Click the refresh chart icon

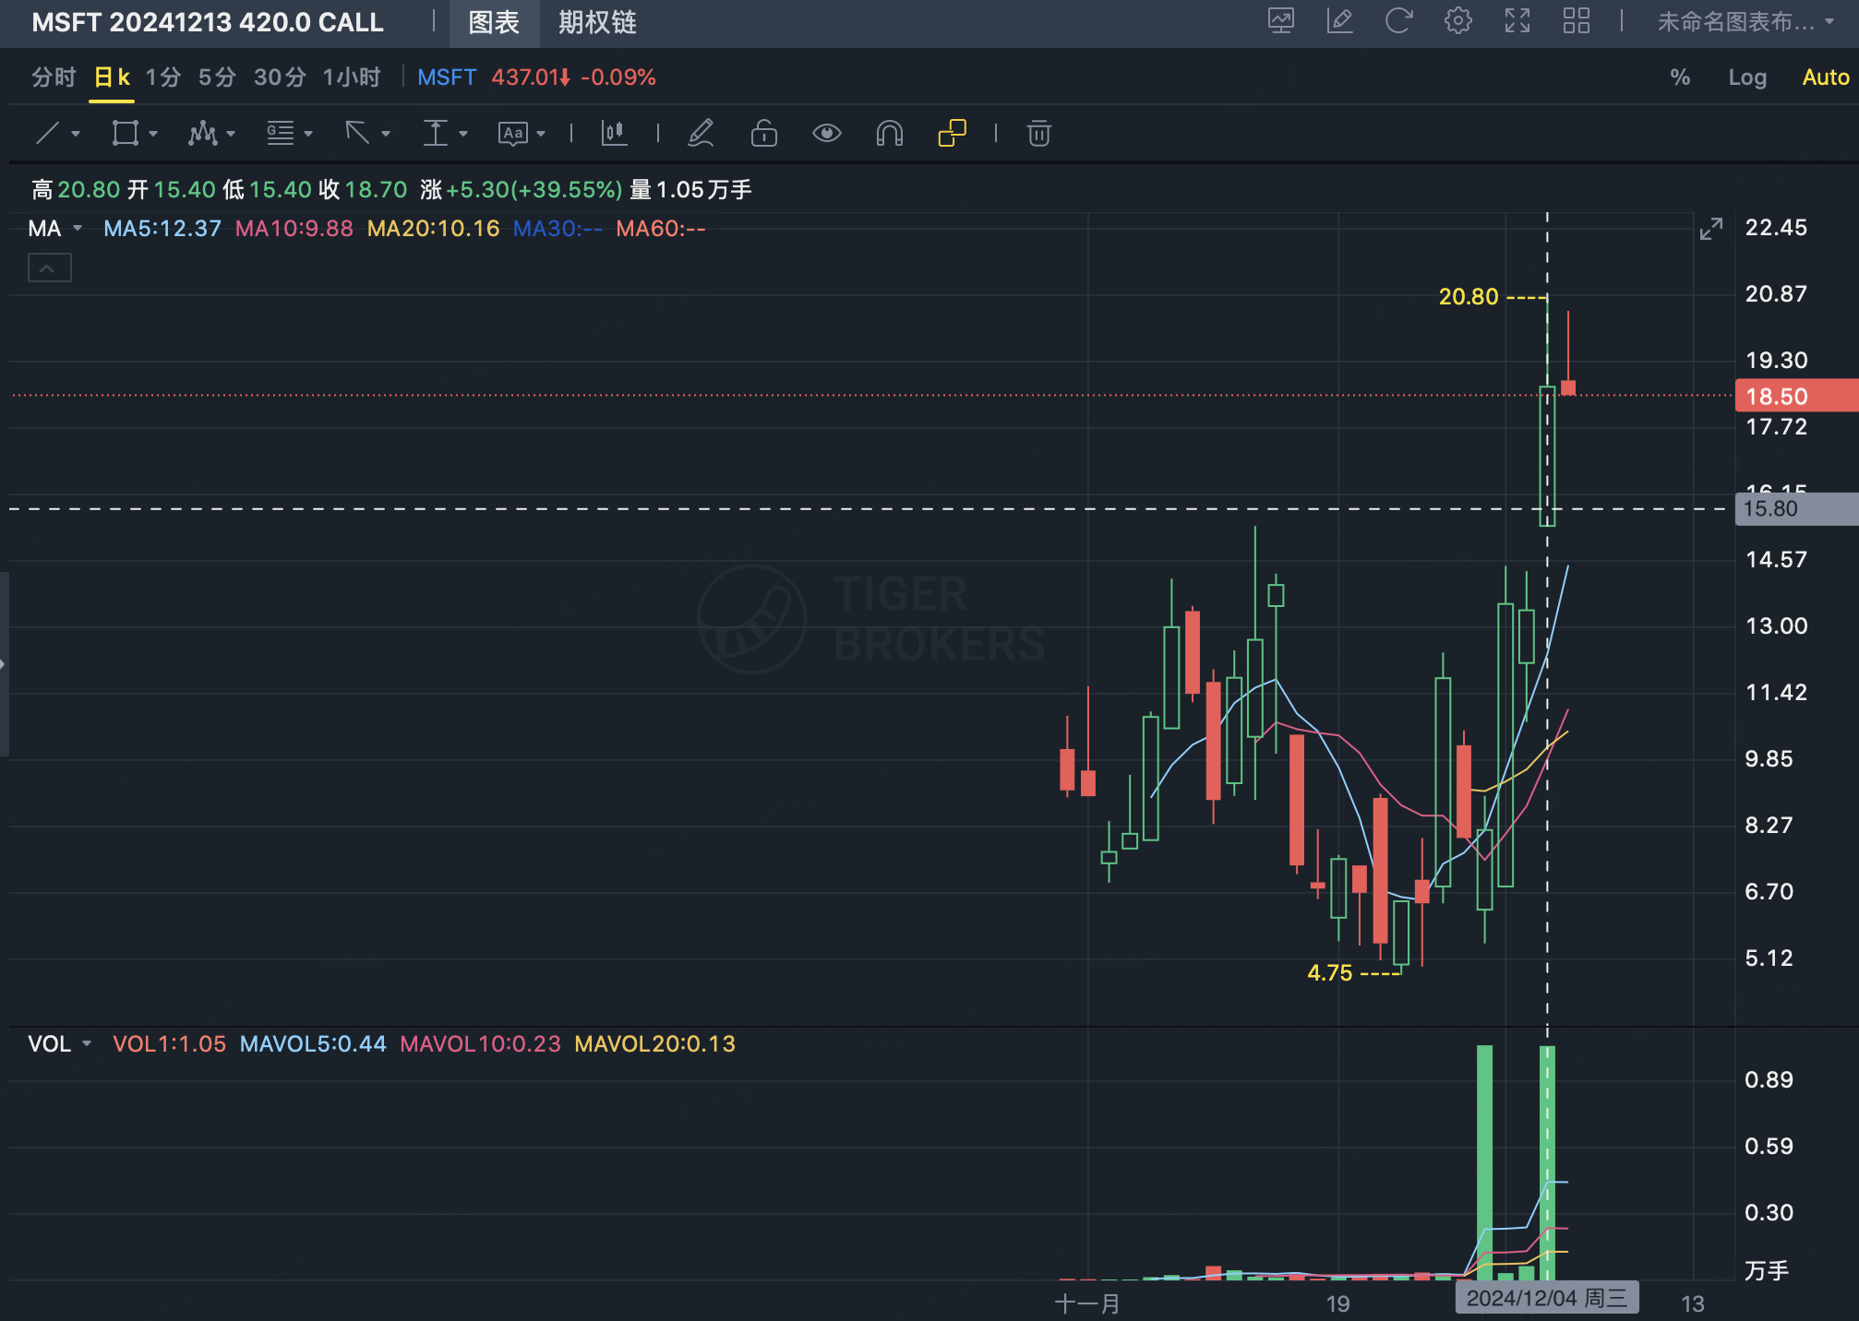pos(1398,21)
